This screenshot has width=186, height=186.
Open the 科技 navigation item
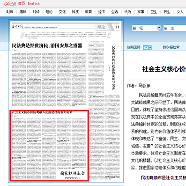tap(75, 12)
